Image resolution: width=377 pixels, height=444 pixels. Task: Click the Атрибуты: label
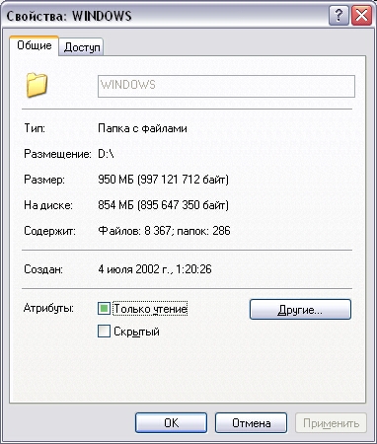coord(48,308)
